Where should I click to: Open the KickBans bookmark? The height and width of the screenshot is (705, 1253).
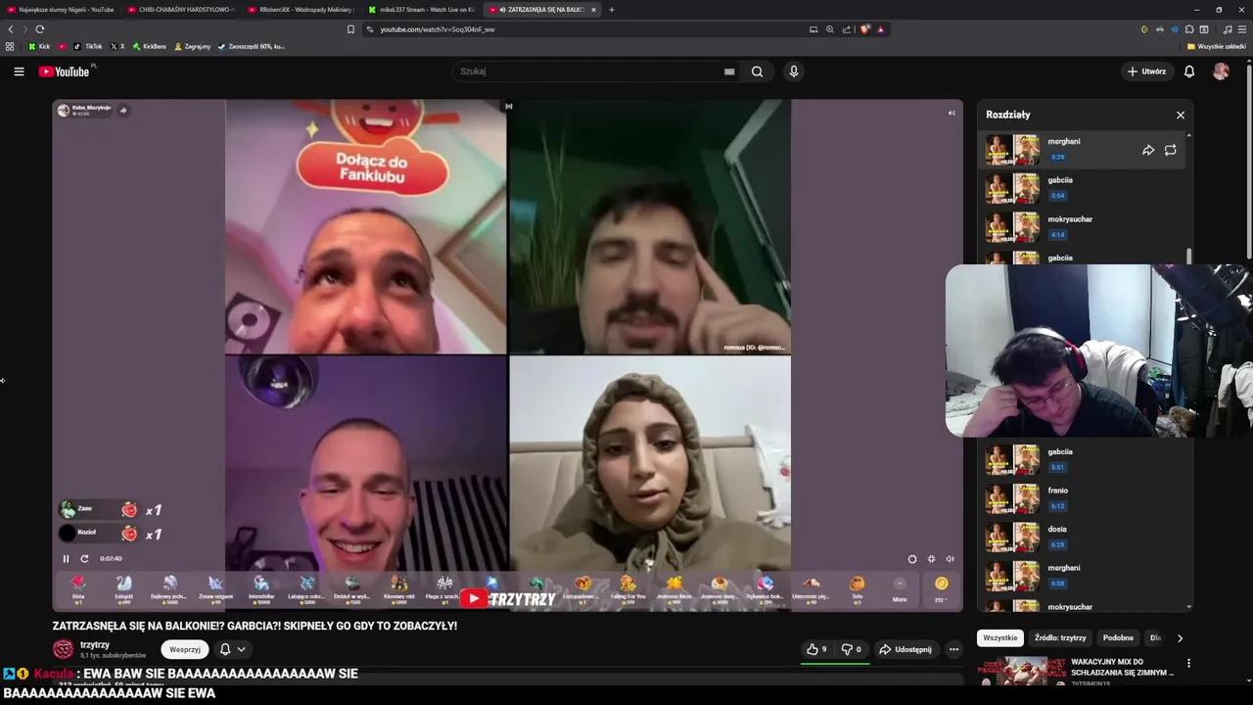tap(150, 46)
